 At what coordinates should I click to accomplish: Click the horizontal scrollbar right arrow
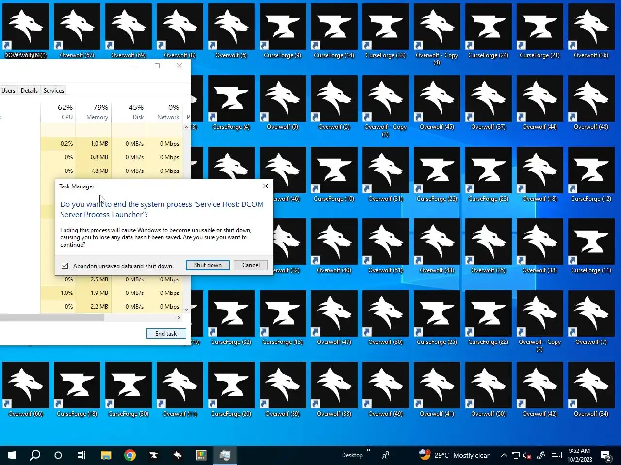[x=179, y=318]
